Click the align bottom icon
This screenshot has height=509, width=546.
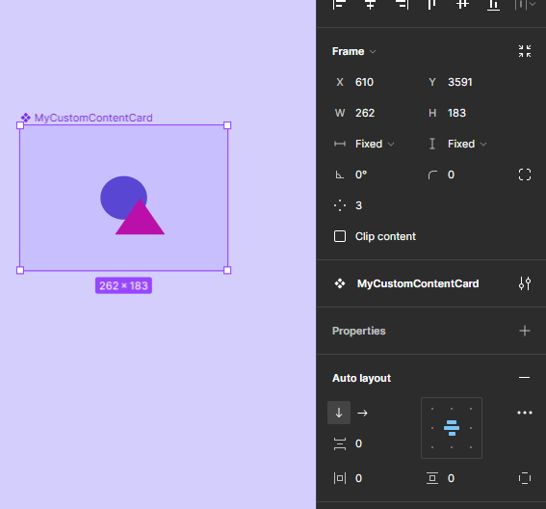pyautogui.click(x=493, y=5)
